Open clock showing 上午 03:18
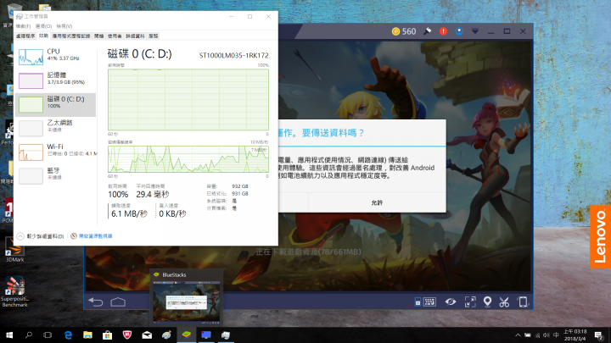611x343 pixels. 575,335
